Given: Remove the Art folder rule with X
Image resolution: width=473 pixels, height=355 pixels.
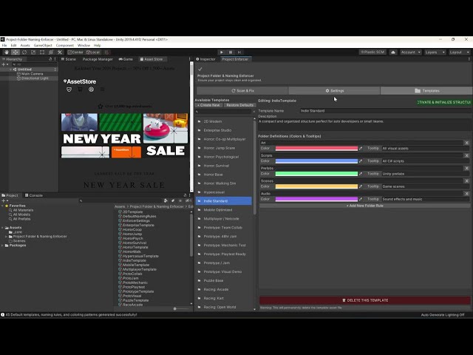Looking at the screenshot, I should (466, 143).
